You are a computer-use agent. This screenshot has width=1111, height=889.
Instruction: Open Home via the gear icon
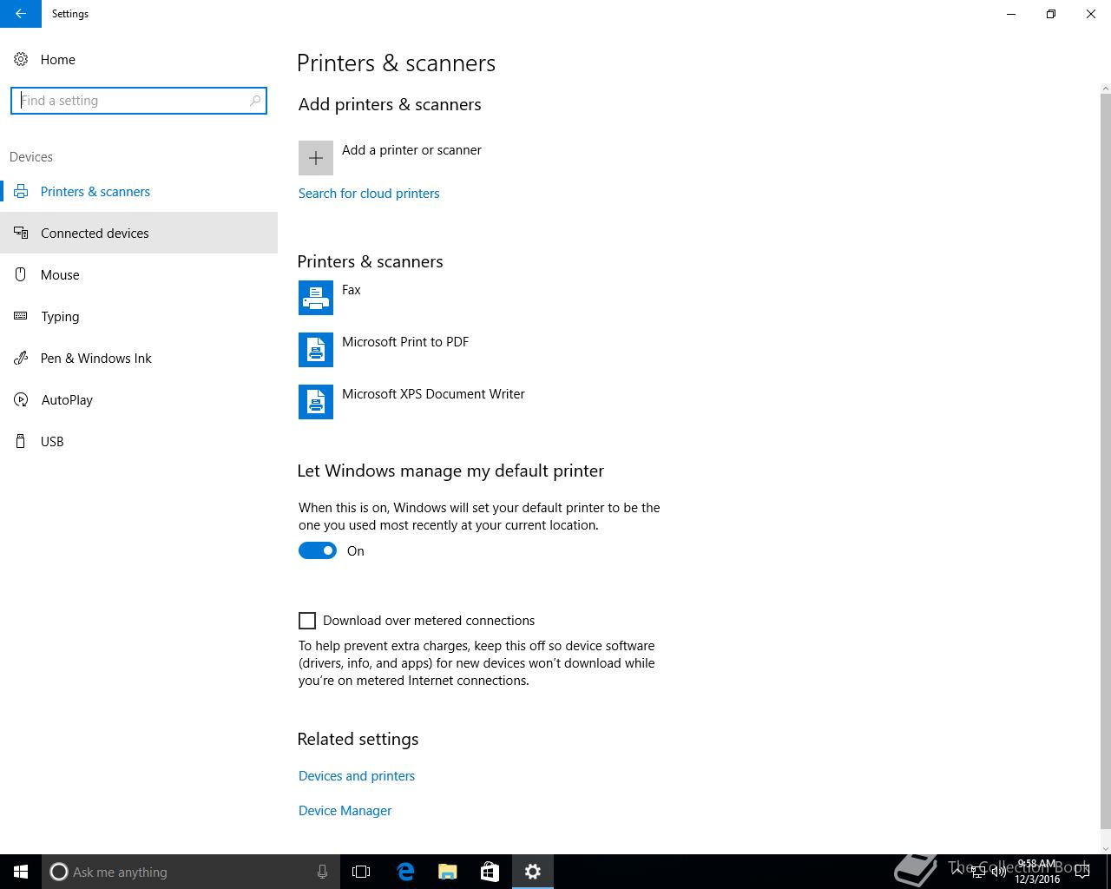(x=21, y=59)
